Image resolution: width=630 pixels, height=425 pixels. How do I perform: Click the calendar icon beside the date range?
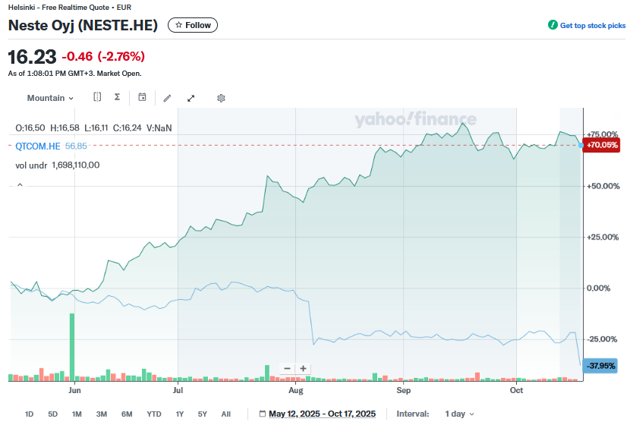coord(263,414)
